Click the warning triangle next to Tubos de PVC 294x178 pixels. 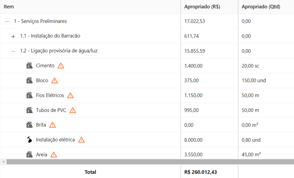pos(73,110)
